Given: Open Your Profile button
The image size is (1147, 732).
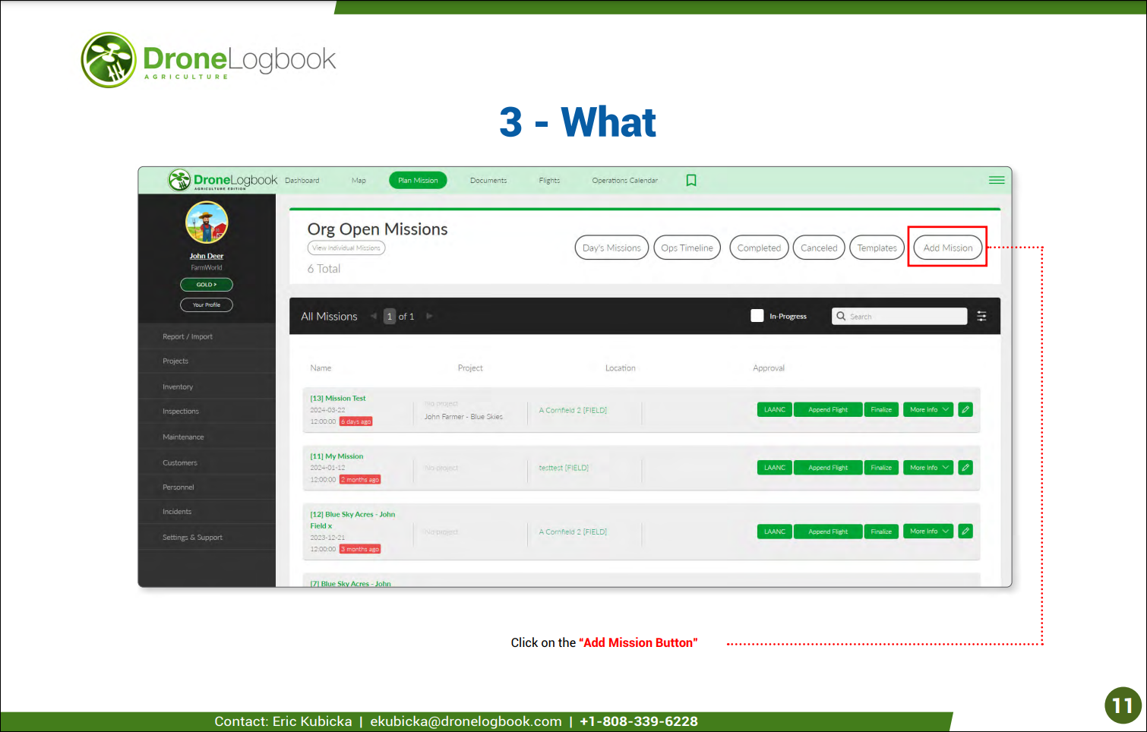Looking at the screenshot, I should [207, 304].
